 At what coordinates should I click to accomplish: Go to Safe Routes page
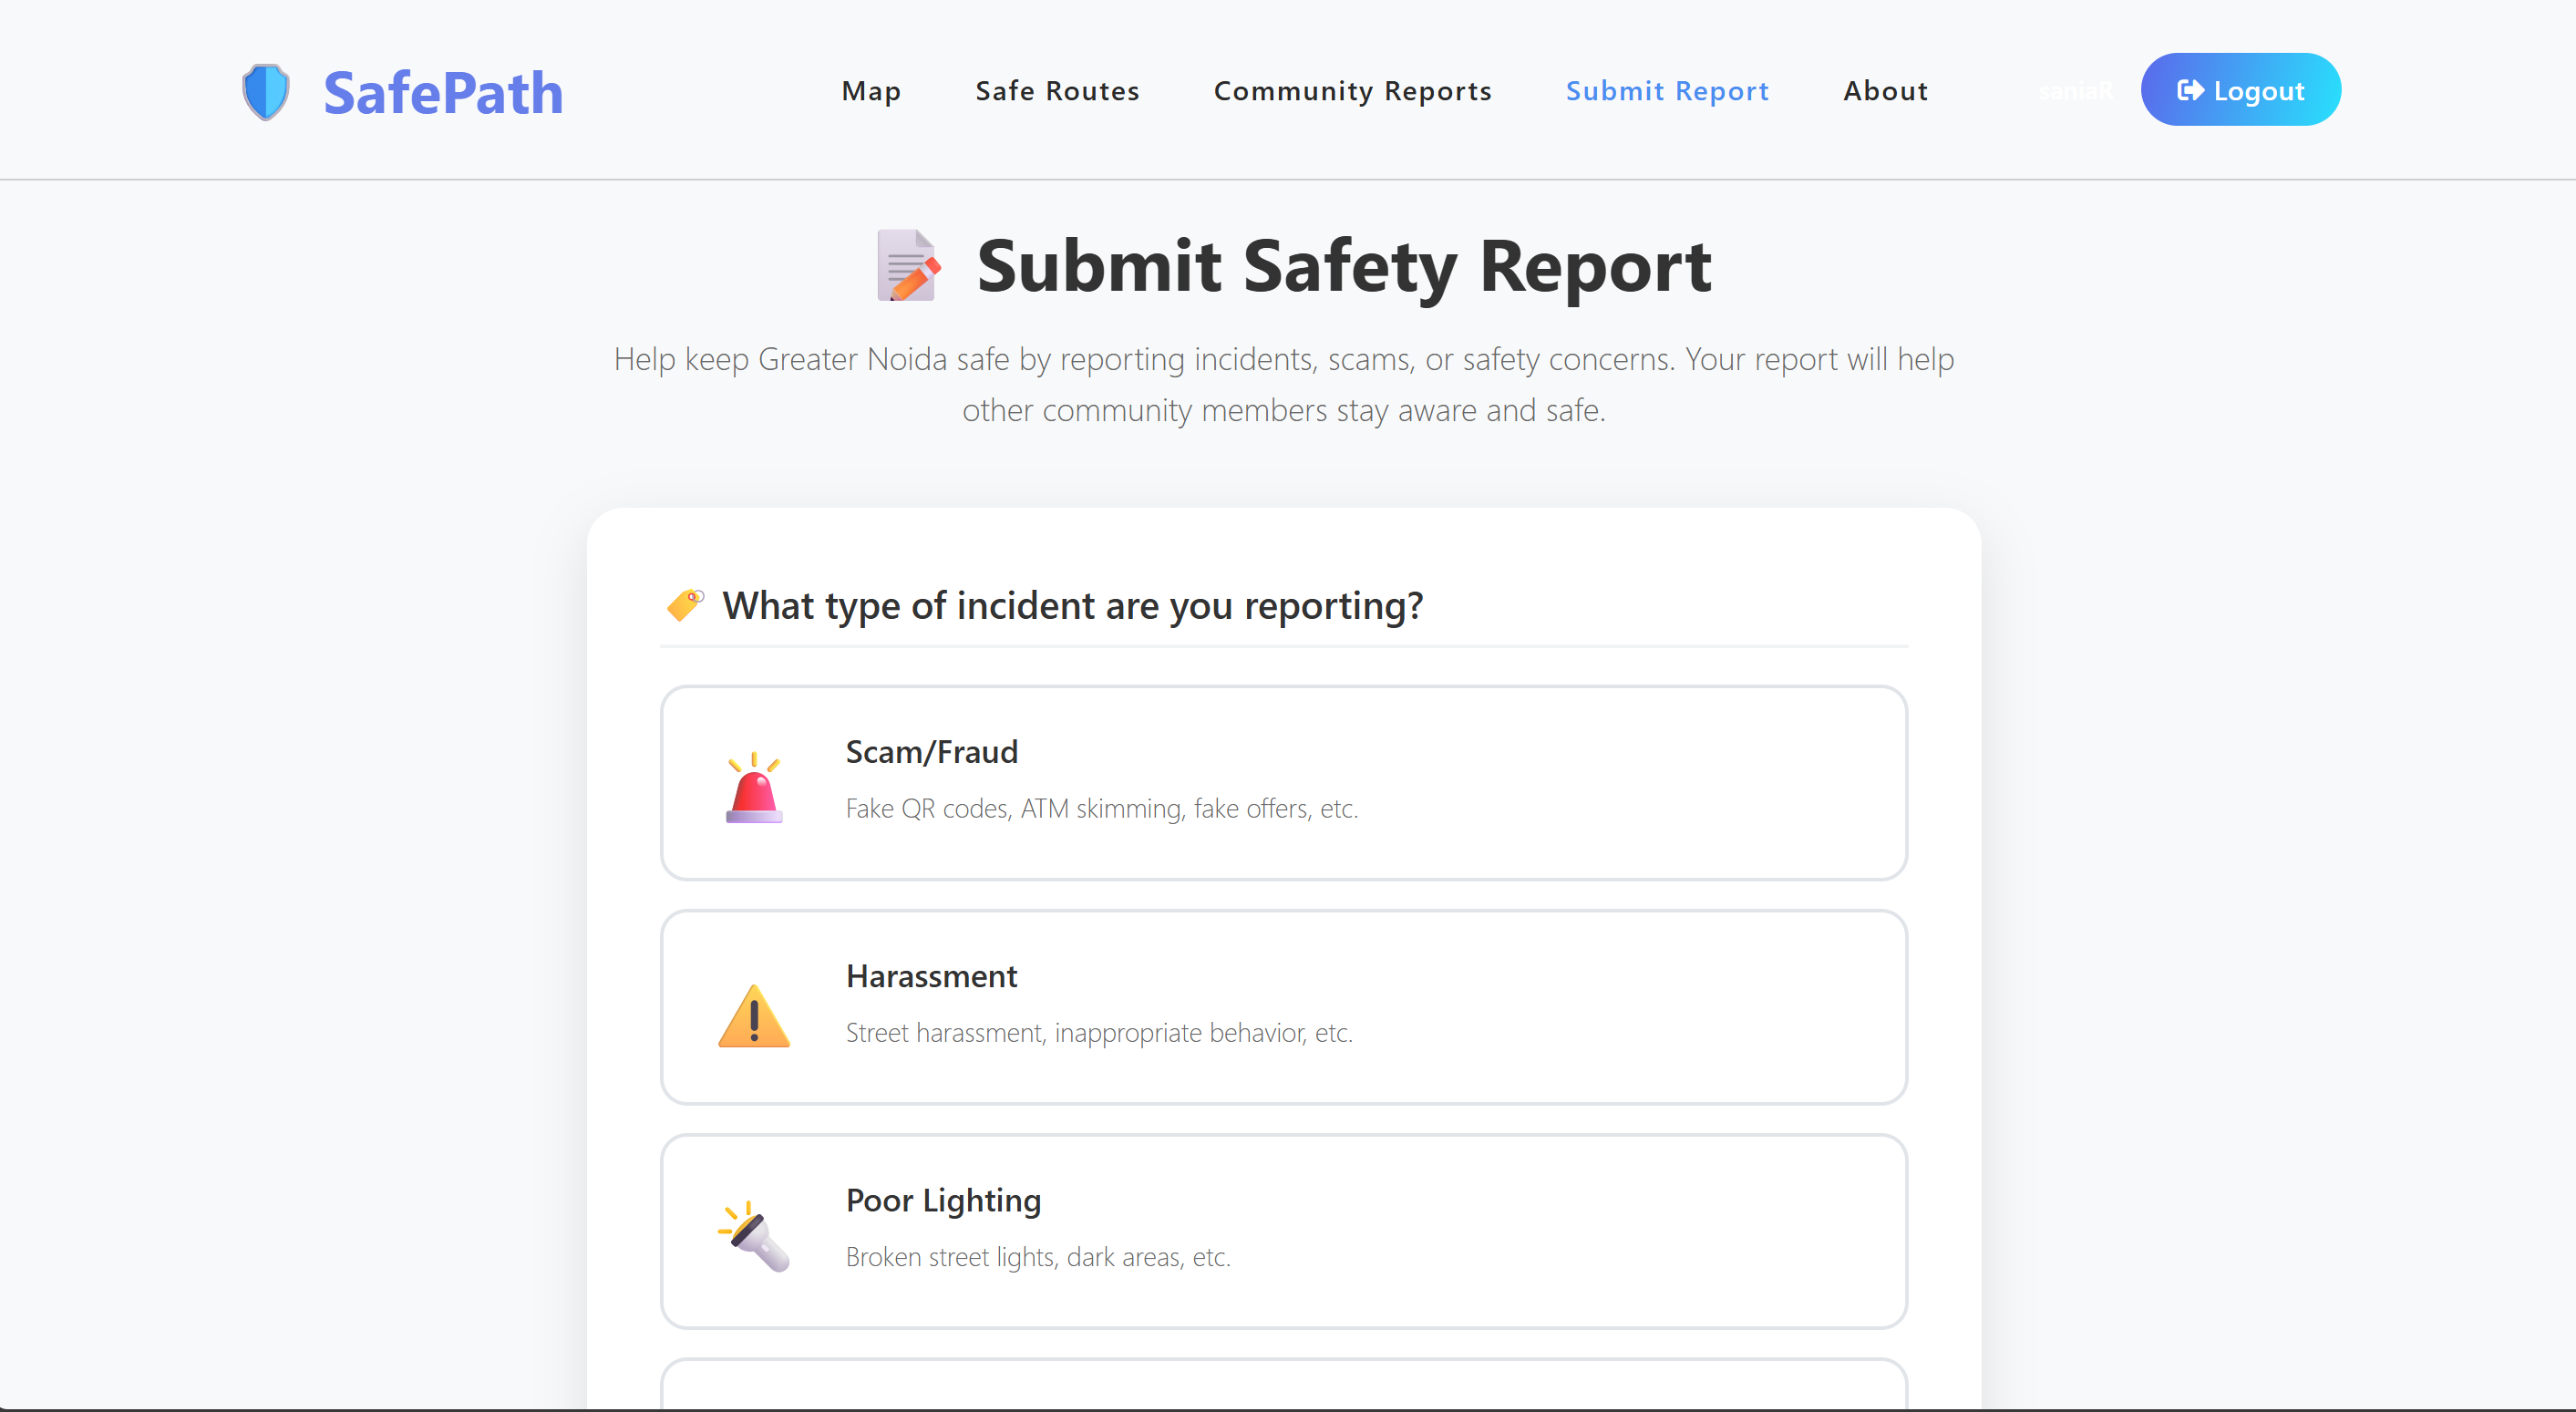(1057, 91)
